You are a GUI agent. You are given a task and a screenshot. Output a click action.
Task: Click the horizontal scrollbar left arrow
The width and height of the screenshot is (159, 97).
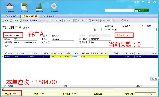[x=2, y=89]
